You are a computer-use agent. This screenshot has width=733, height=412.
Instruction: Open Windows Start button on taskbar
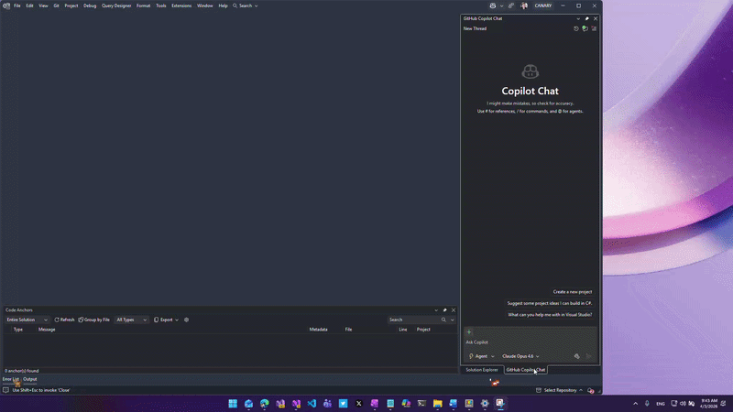click(233, 403)
